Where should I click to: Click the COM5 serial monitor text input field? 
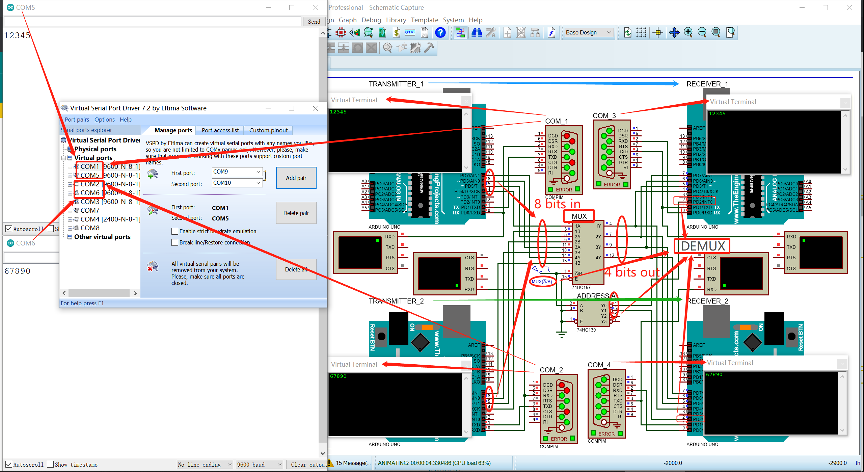[x=153, y=22]
